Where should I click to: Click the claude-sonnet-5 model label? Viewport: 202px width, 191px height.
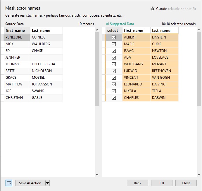182,9
